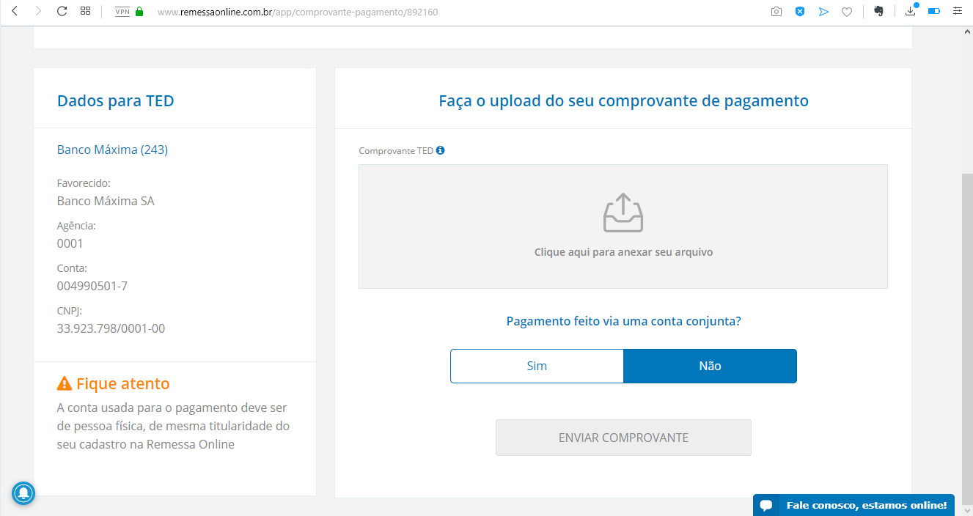Click the send-to-flow arrow icon
This screenshot has width=973, height=516.
point(823,12)
